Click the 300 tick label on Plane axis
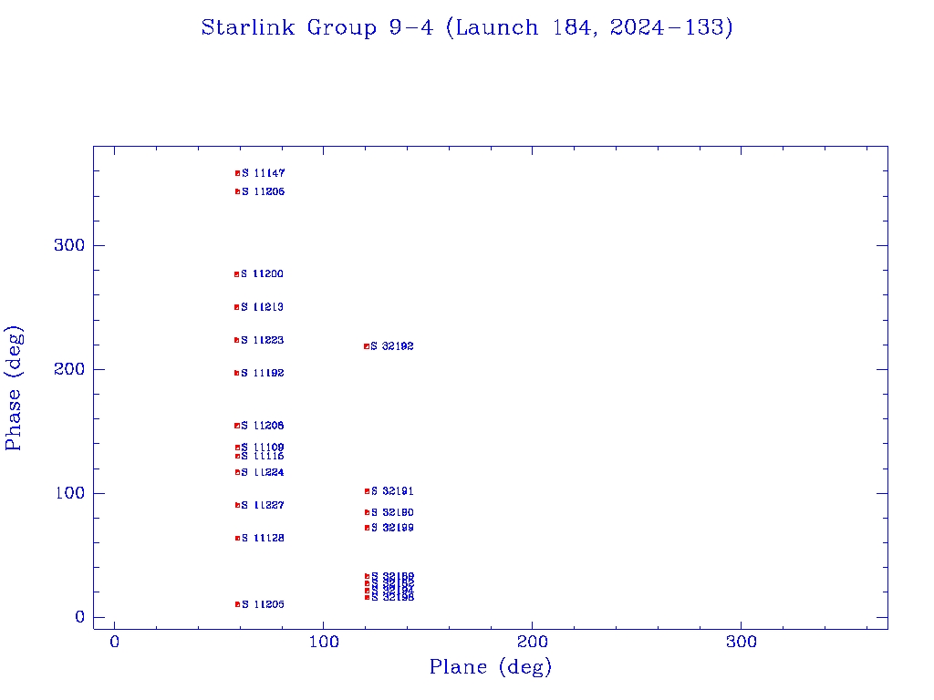 pos(741,642)
